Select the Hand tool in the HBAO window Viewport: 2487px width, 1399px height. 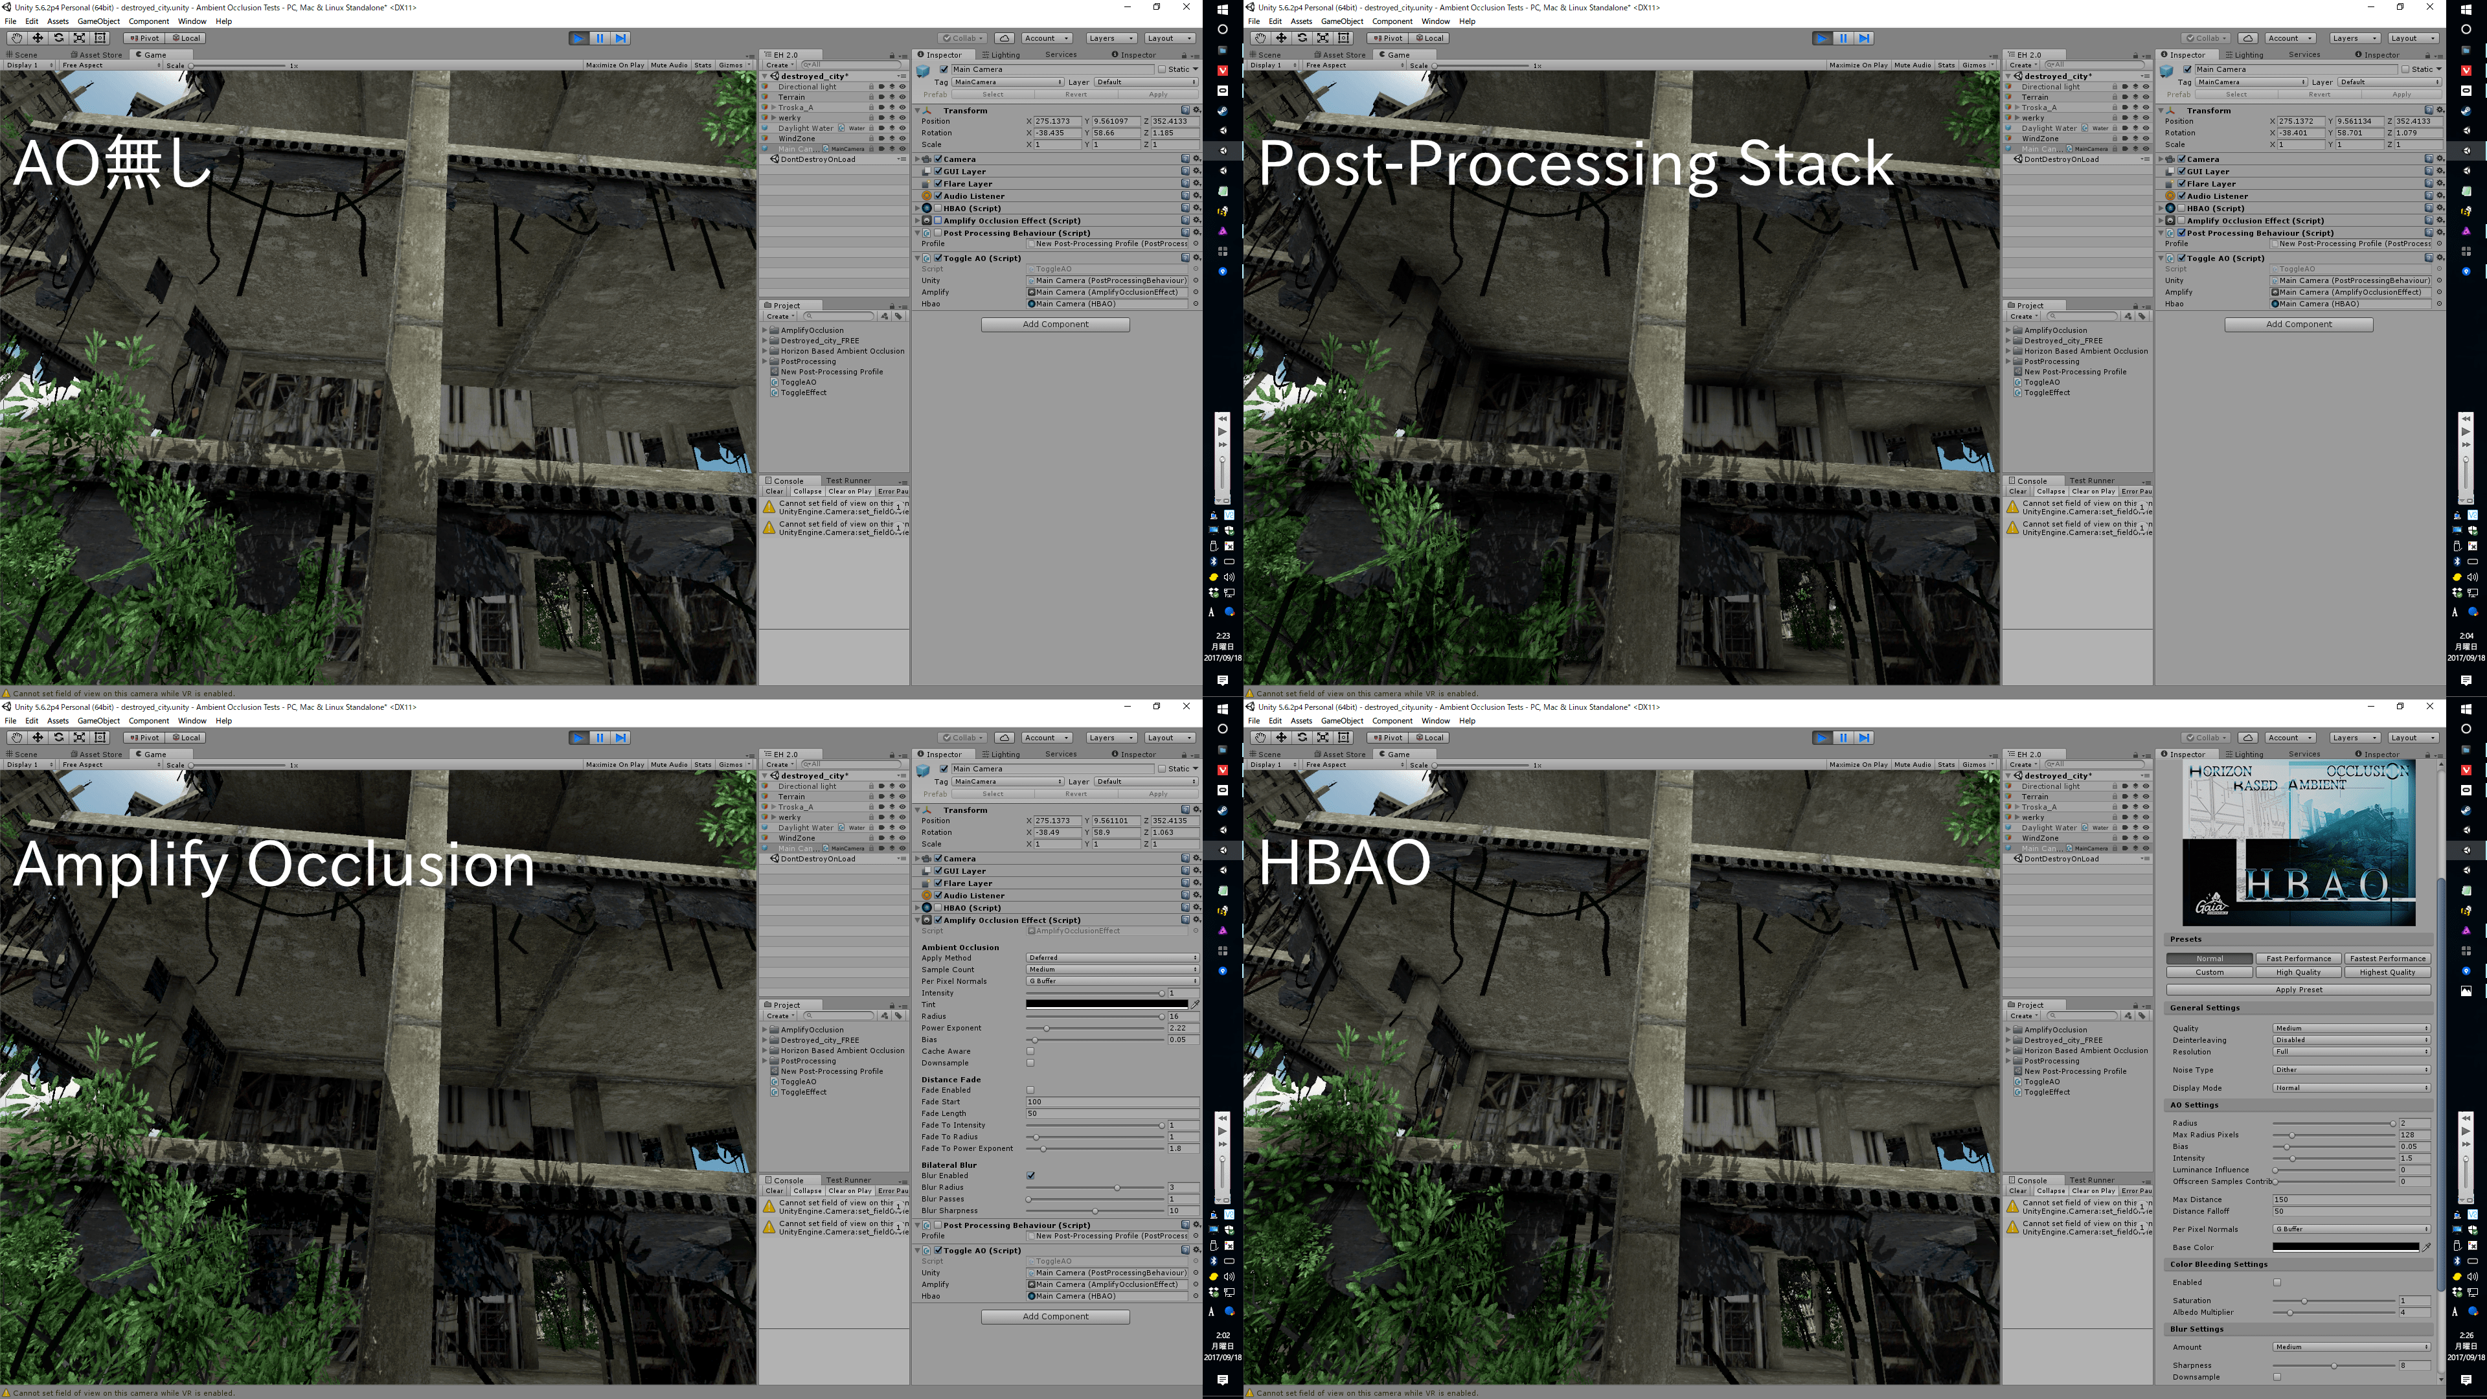(1260, 738)
